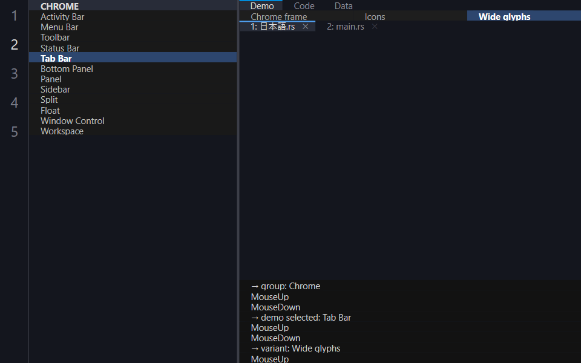581x363 pixels.
Task: Open the Toolbar demo
Action: tap(133, 38)
